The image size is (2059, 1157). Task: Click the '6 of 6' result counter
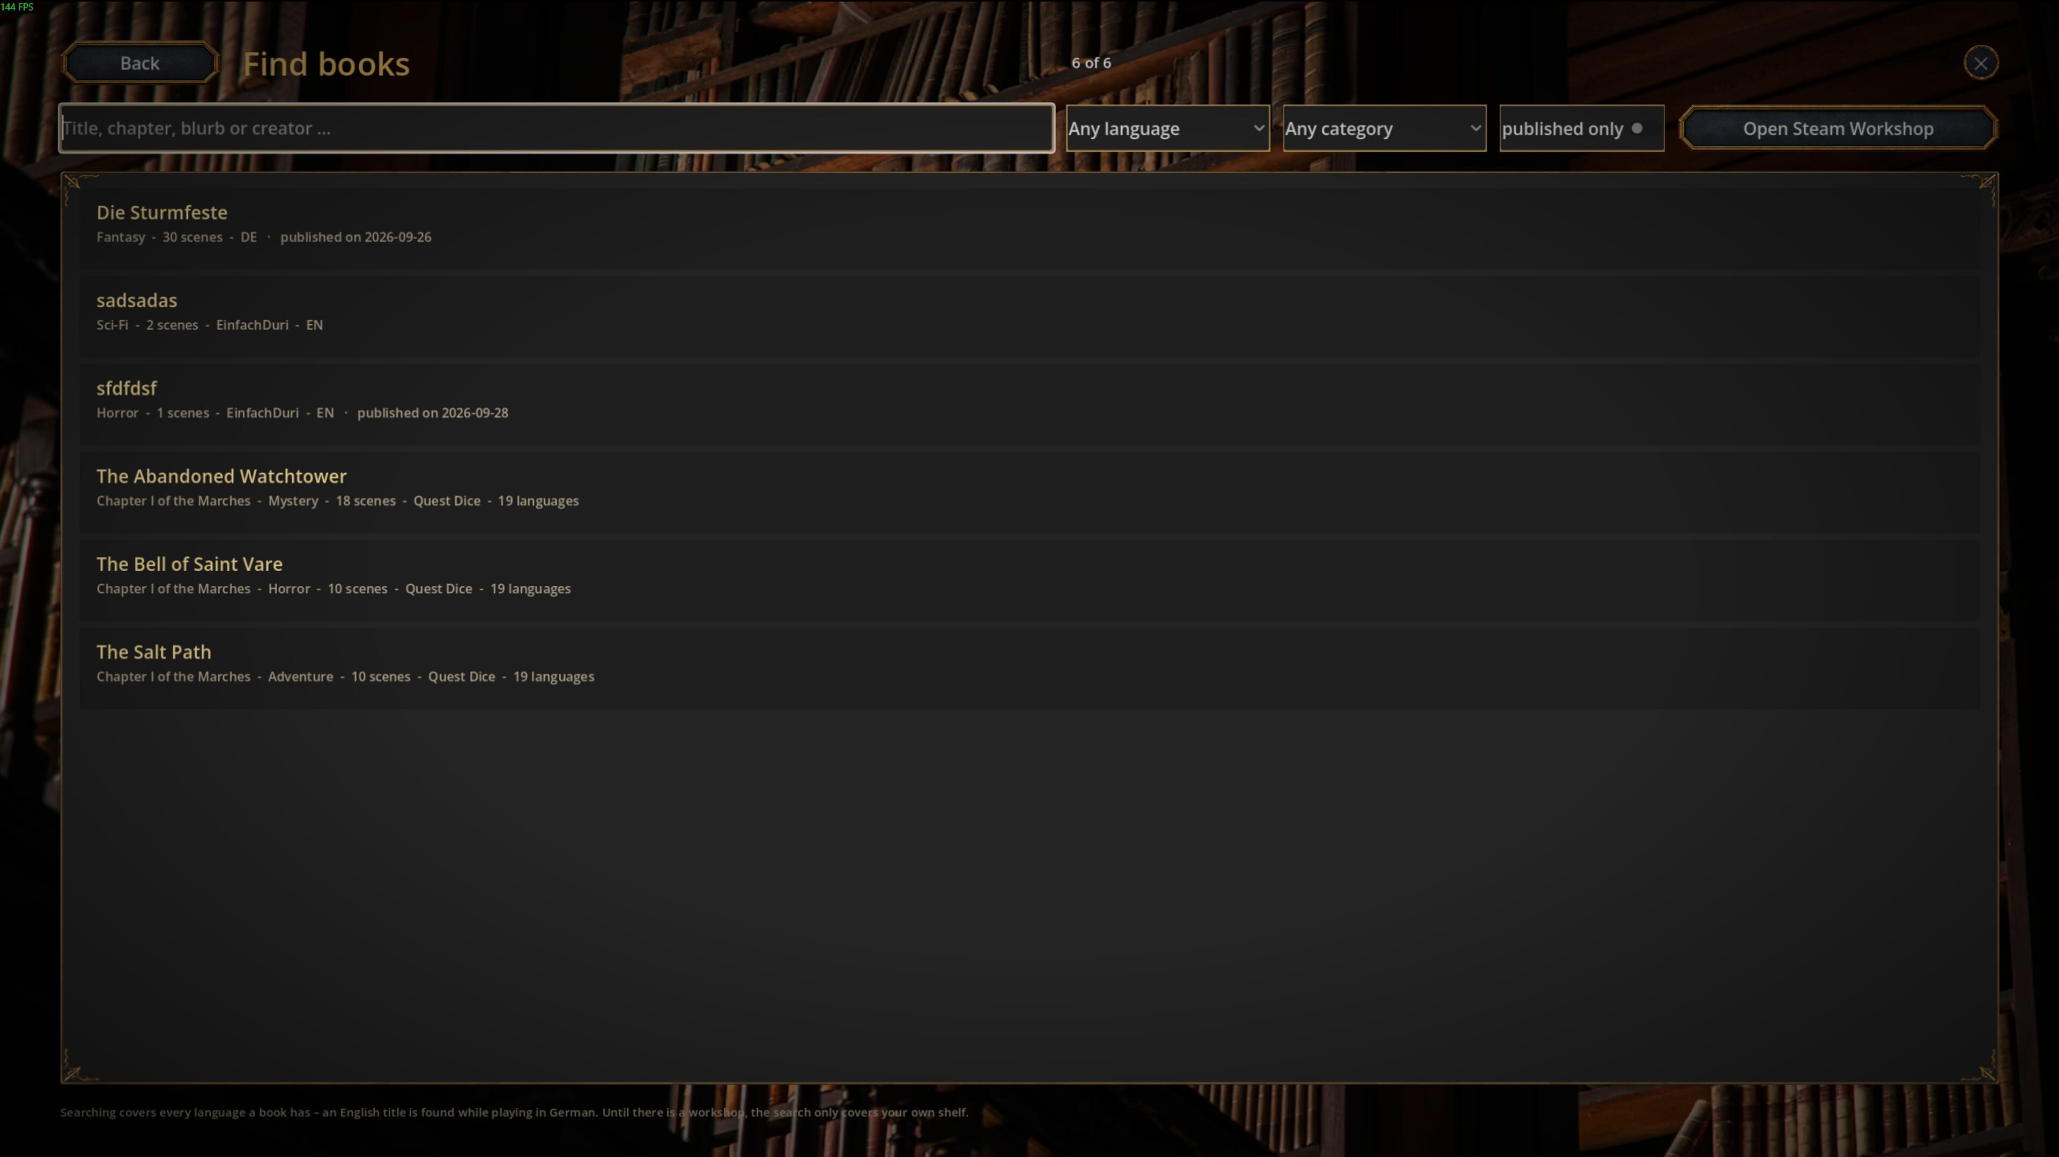pyautogui.click(x=1091, y=62)
